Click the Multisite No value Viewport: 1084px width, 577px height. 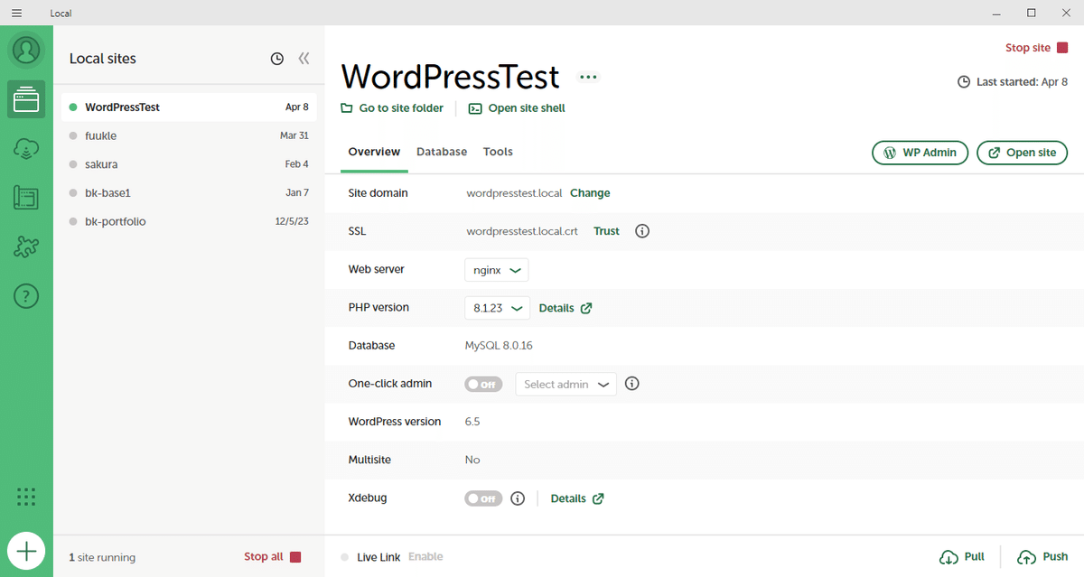tap(472, 460)
